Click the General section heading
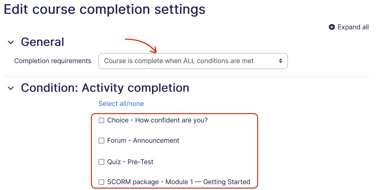Viewport: 376px width, 190px height. (43, 42)
